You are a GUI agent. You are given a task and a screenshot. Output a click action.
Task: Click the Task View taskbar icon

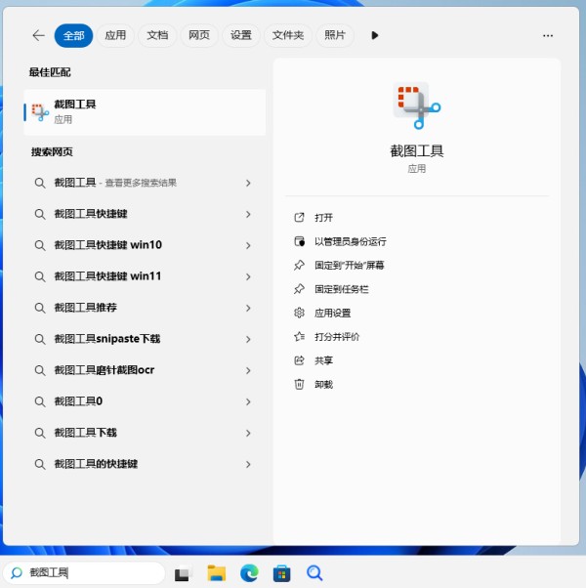(183, 573)
